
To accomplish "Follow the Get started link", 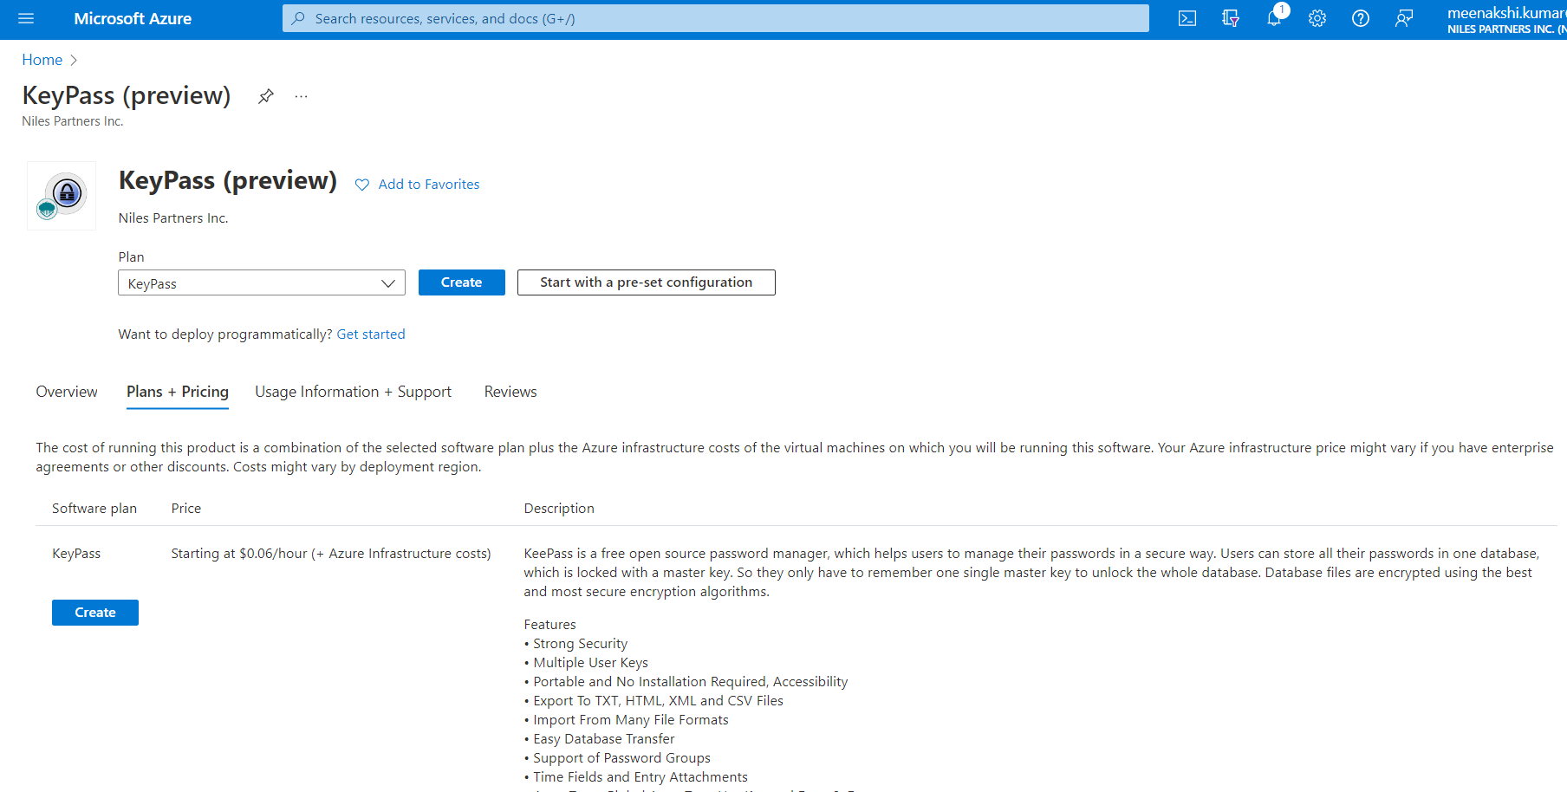I will 371,334.
